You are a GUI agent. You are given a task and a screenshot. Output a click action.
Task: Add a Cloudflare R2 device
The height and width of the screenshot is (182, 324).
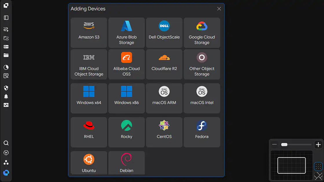[x=164, y=64]
